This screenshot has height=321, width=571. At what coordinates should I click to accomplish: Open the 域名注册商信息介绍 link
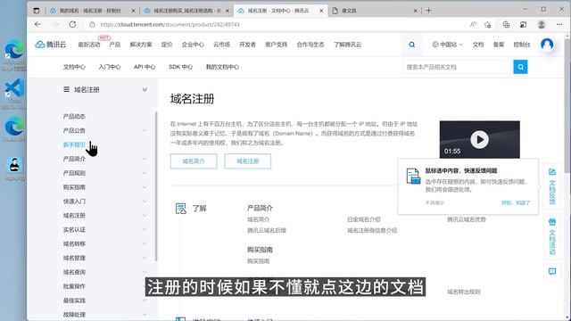coord(372,230)
